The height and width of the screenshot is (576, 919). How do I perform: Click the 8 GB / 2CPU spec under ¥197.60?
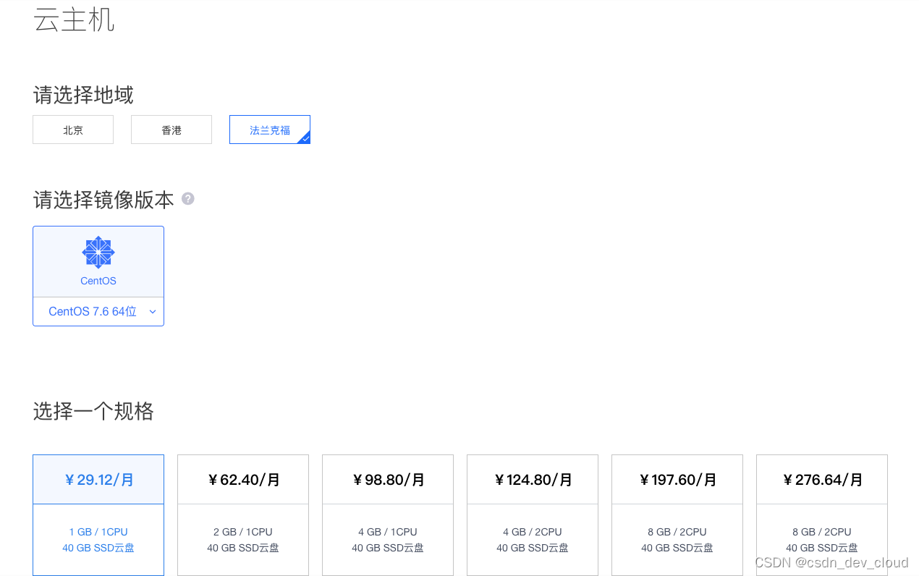tap(677, 532)
